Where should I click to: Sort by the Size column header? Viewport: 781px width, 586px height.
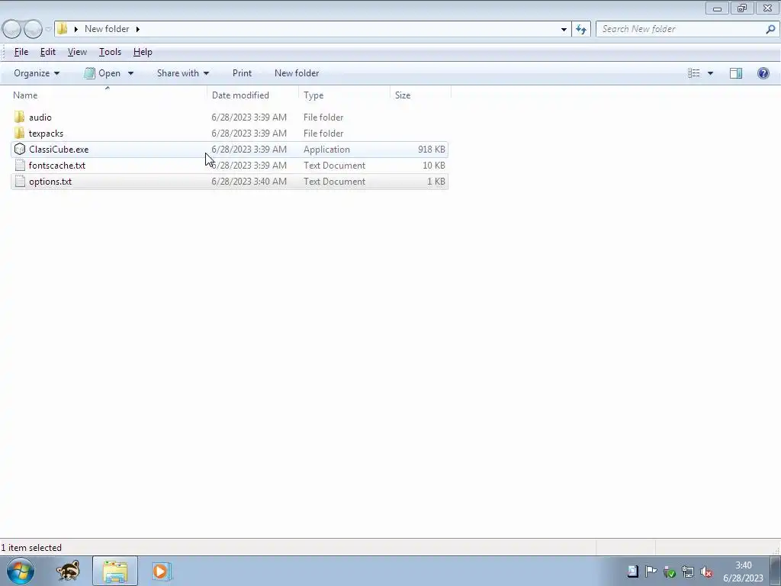pyautogui.click(x=420, y=95)
